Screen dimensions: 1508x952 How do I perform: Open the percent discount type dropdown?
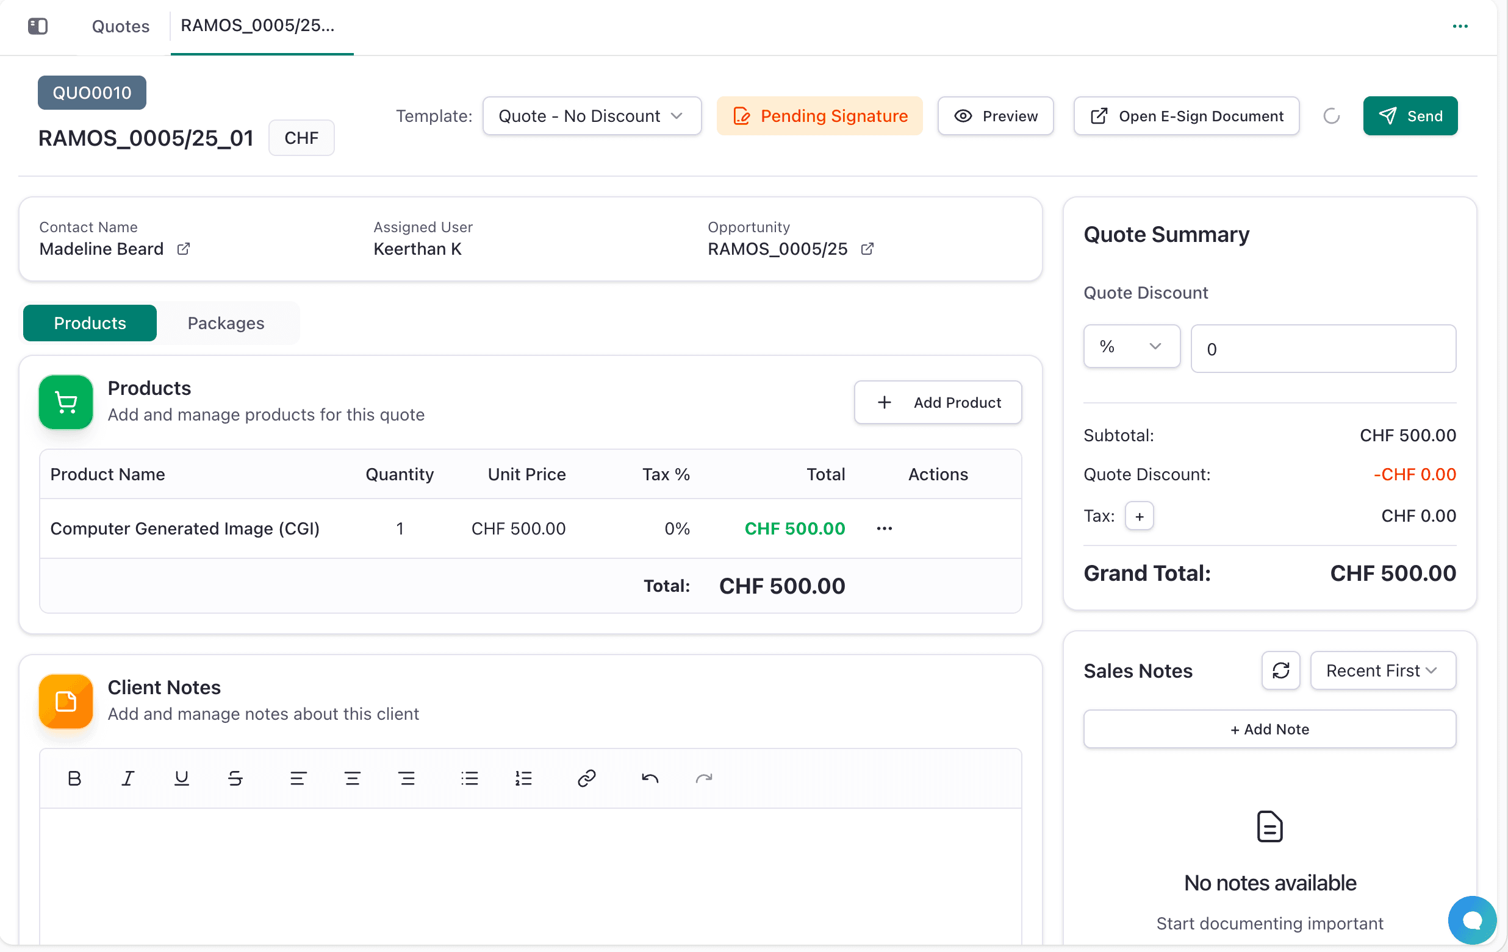click(x=1132, y=346)
